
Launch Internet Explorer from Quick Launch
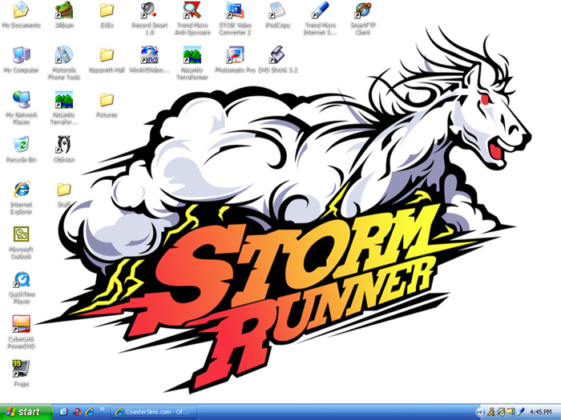click(x=89, y=412)
